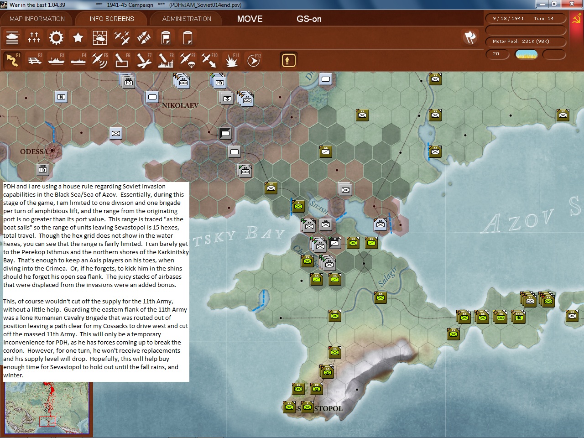The height and width of the screenshot is (438, 584).
Task: Click the date and turn display
Action: coord(526,19)
